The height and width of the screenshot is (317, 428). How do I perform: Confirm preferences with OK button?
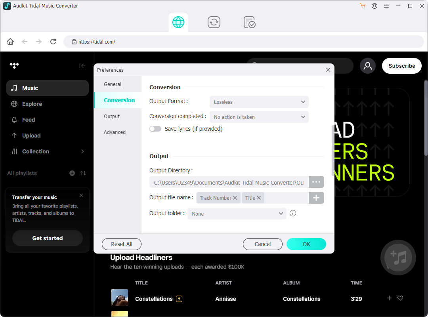306,244
